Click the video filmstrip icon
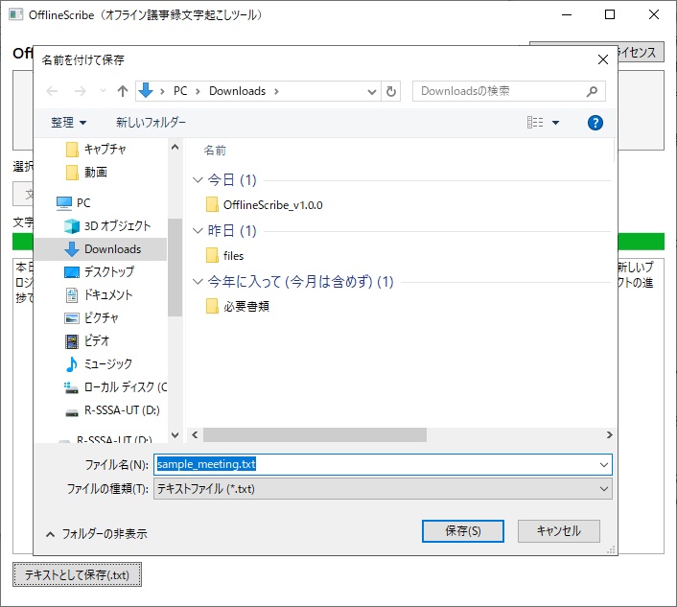 click(x=72, y=341)
